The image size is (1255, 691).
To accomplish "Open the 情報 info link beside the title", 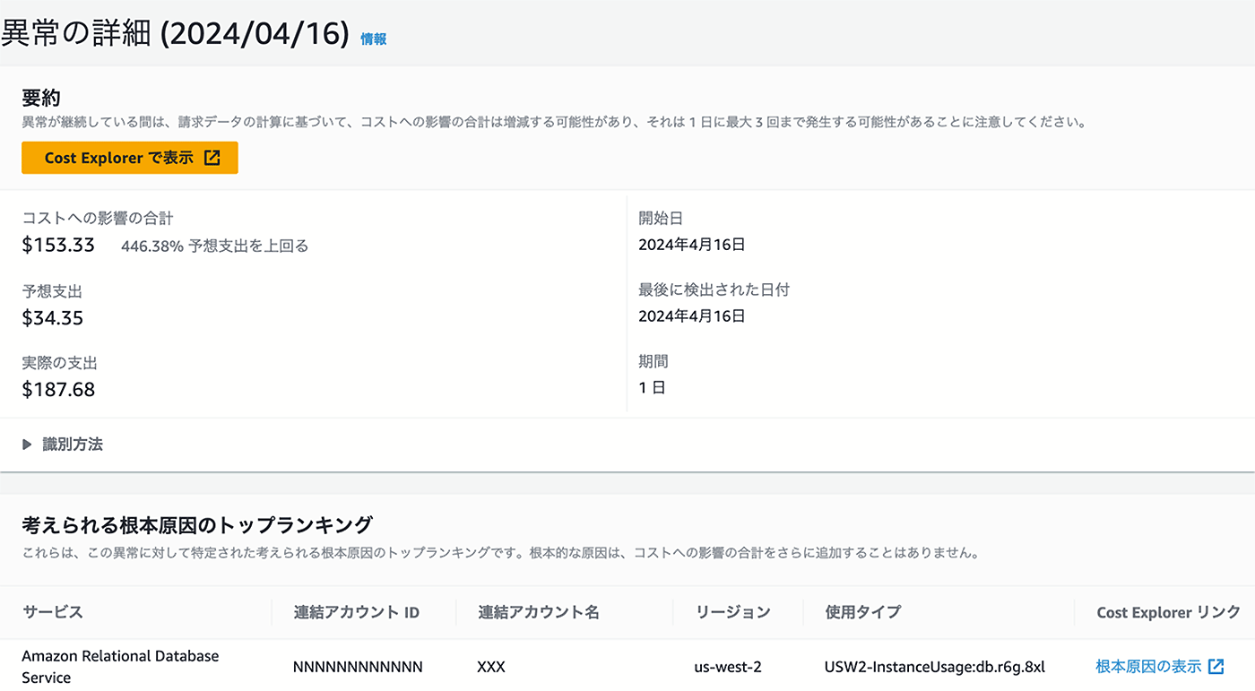I will (x=373, y=39).
